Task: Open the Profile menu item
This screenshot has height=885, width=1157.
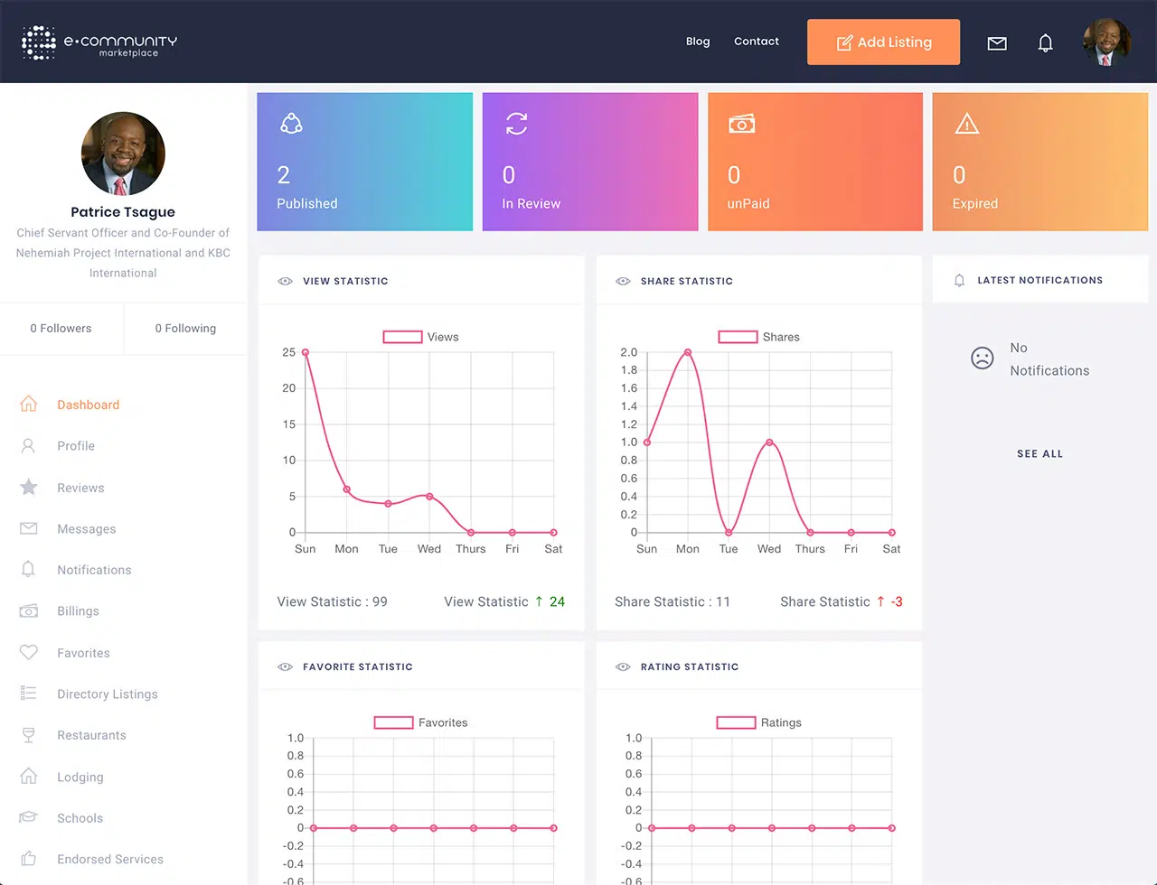Action: (x=76, y=446)
